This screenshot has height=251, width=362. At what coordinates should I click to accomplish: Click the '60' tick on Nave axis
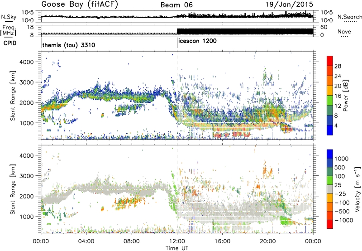[324, 27]
